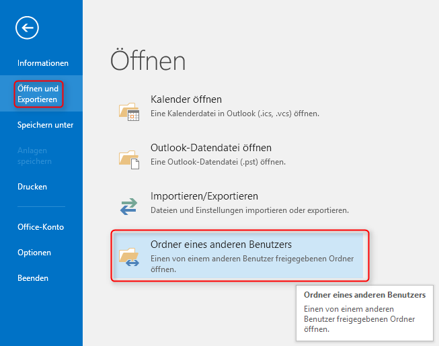Click the 'Öffnen' page heading
Screen dimensions: 439x346
point(148,60)
